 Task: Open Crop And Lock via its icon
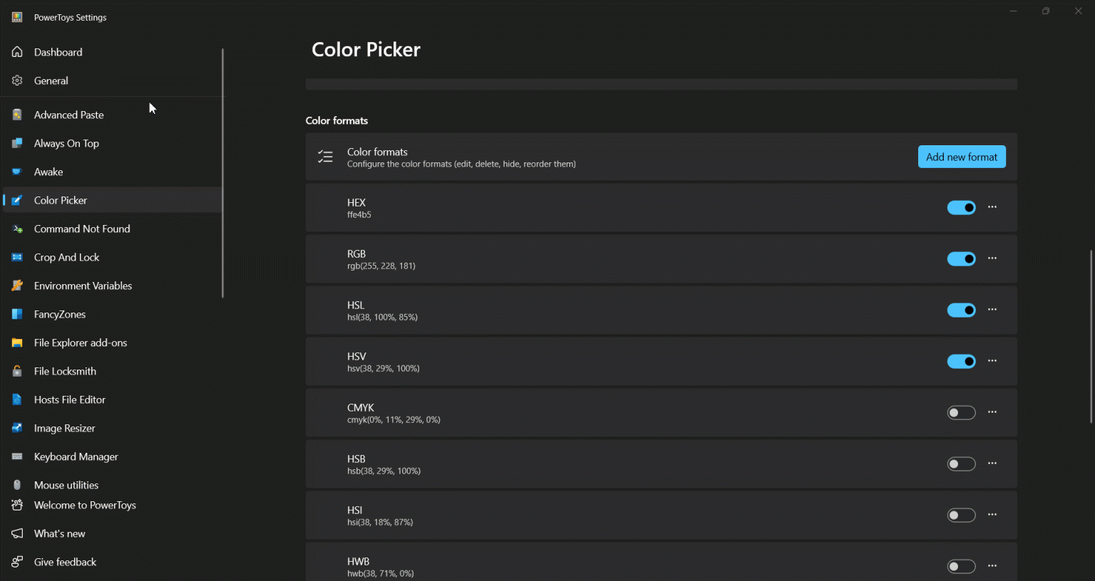point(16,257)
